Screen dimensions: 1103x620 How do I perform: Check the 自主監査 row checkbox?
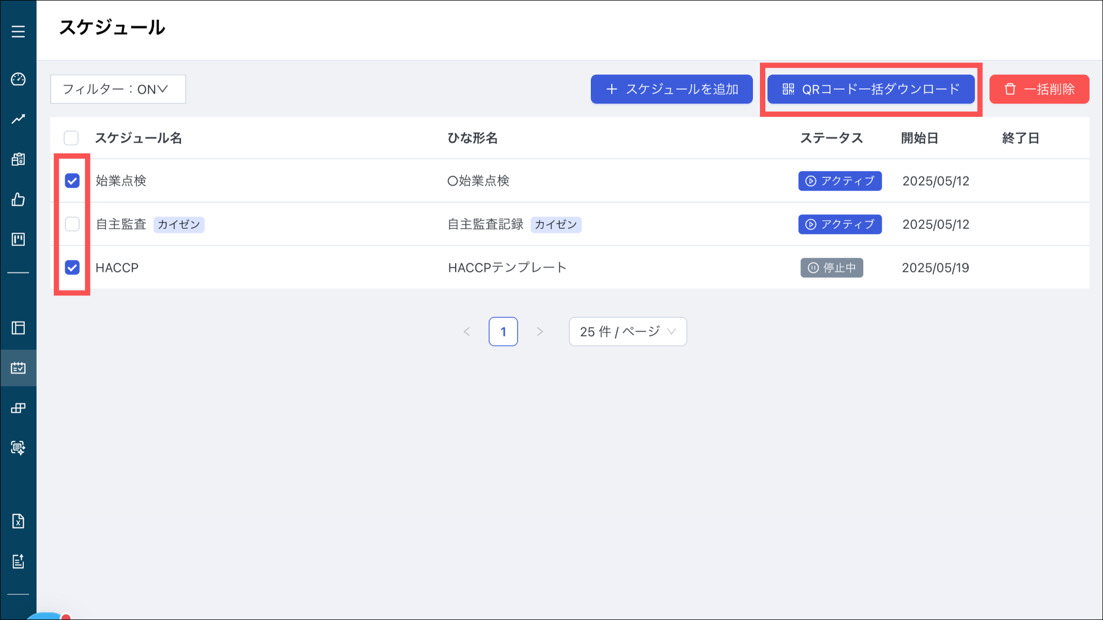coord(72,224)
